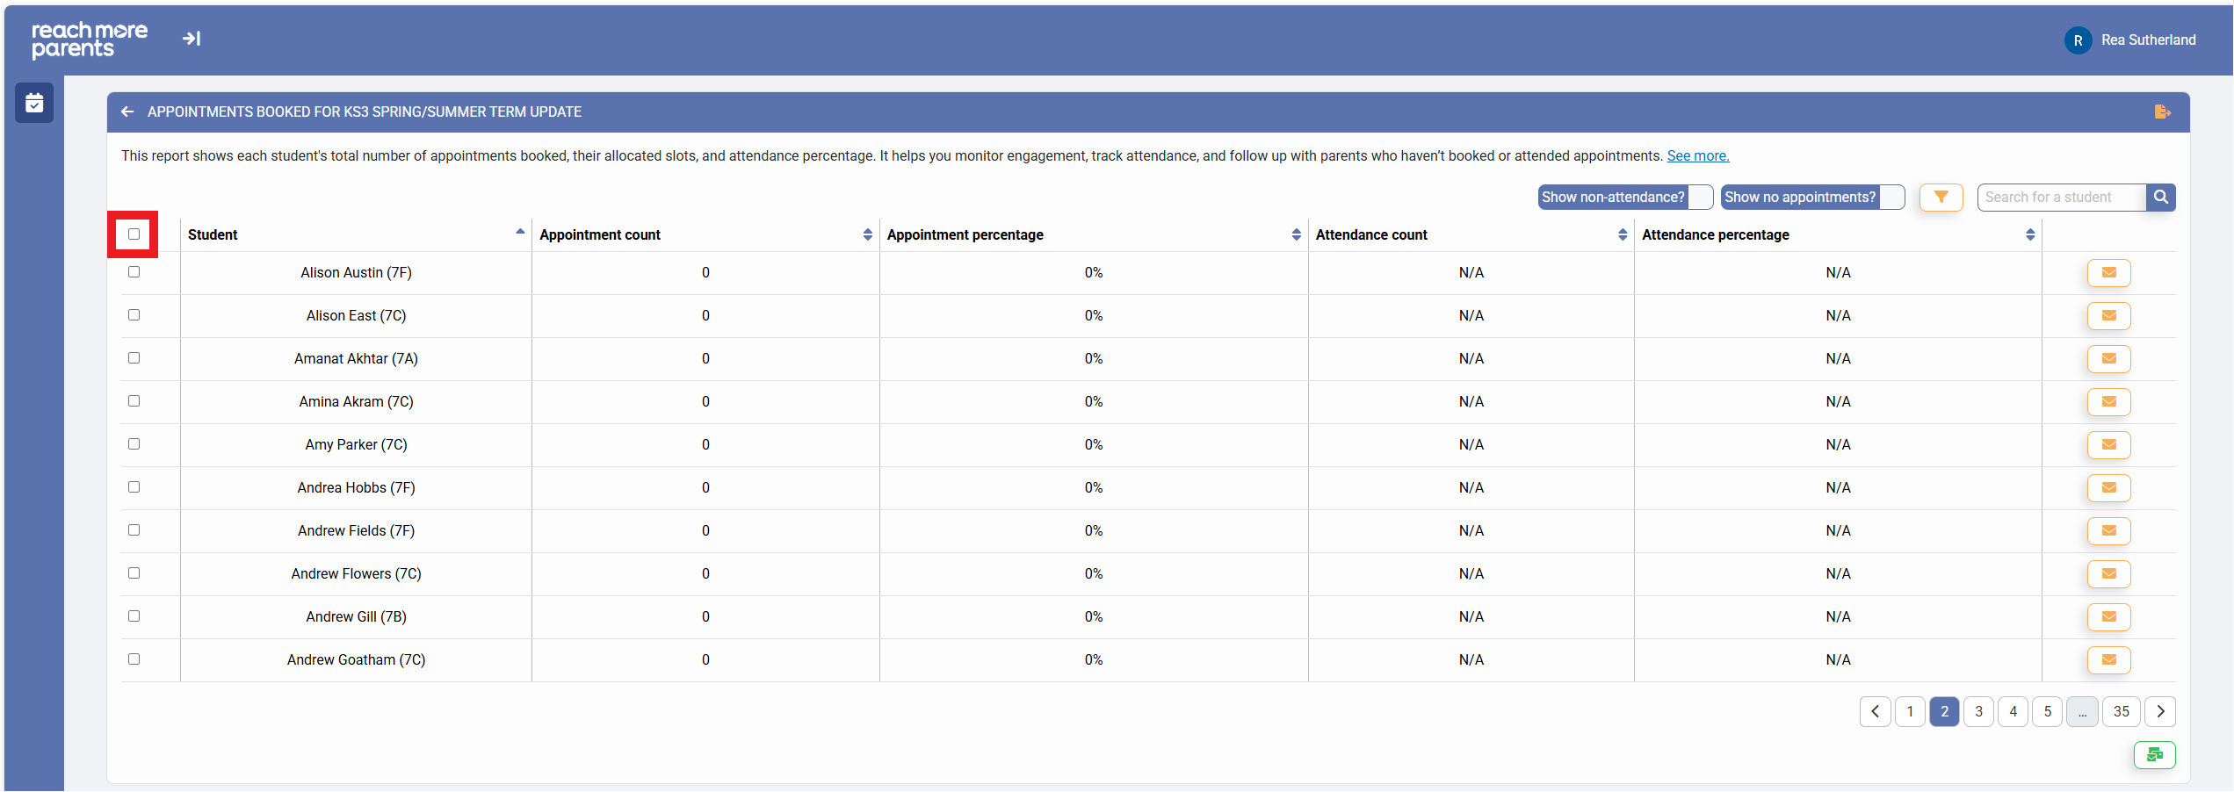The width and height of the screenshot is (2234, 792).
Task: Open the orange filter icon
Action: point(1941,198)
